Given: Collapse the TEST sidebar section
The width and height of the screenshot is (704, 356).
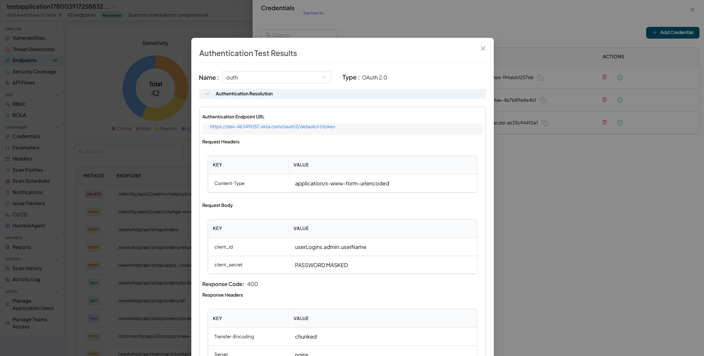Looking at the screenshot, I should tap(56, 95).
